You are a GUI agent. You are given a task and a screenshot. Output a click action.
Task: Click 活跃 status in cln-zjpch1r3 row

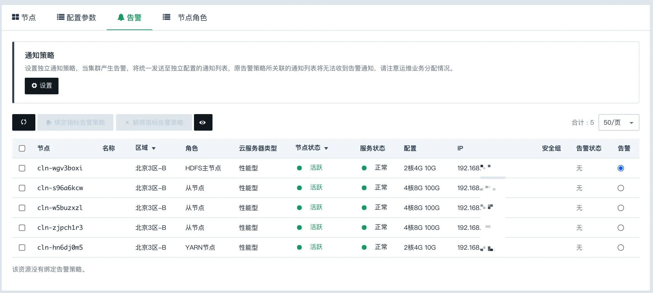[316, 227]
